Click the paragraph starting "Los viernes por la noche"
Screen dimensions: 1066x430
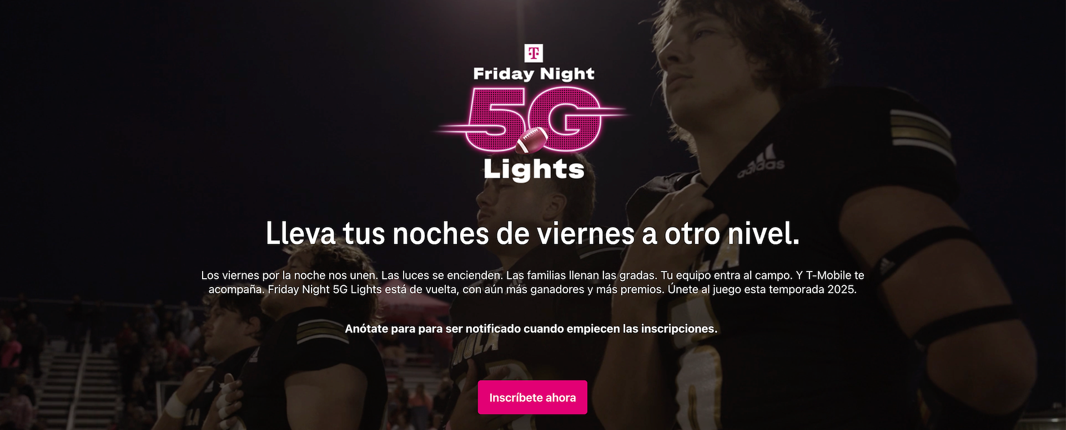tap(533, 282)
